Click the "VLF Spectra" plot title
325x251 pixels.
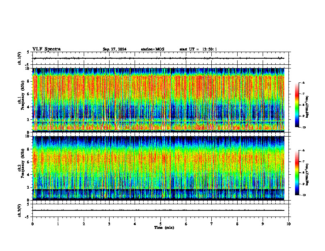coord(46,49)
